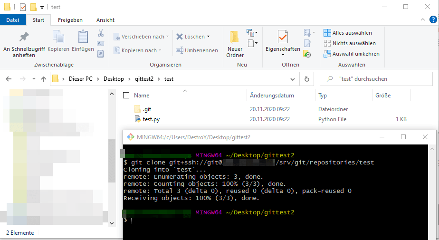The height and width of the screenshot is (240, 439).
Task: Go back with the back arrow
Action: click(x=9, y=79)
